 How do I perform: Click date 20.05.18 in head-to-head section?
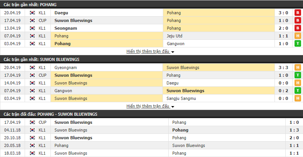click(x=12, y=145)
